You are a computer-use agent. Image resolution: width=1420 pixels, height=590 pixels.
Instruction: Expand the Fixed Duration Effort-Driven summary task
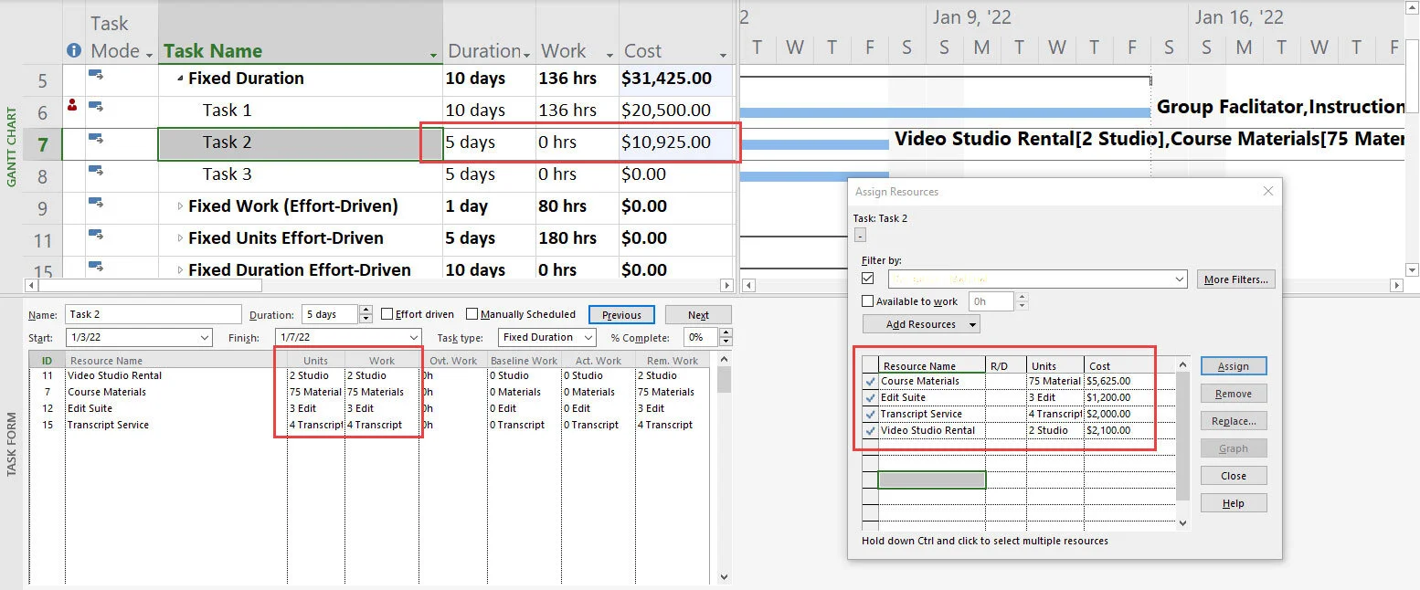[180, 269]
